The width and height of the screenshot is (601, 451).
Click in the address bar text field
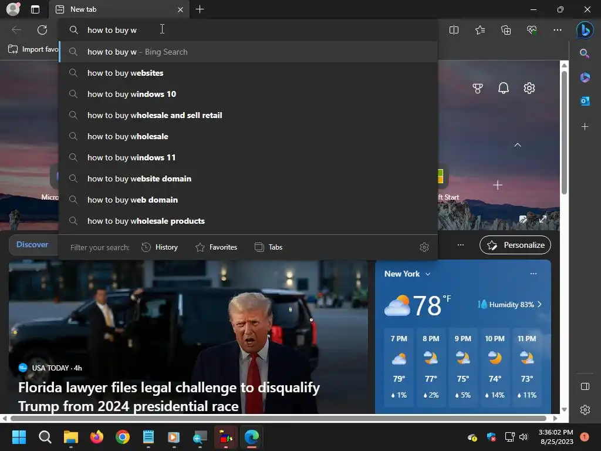coord(248,30)
